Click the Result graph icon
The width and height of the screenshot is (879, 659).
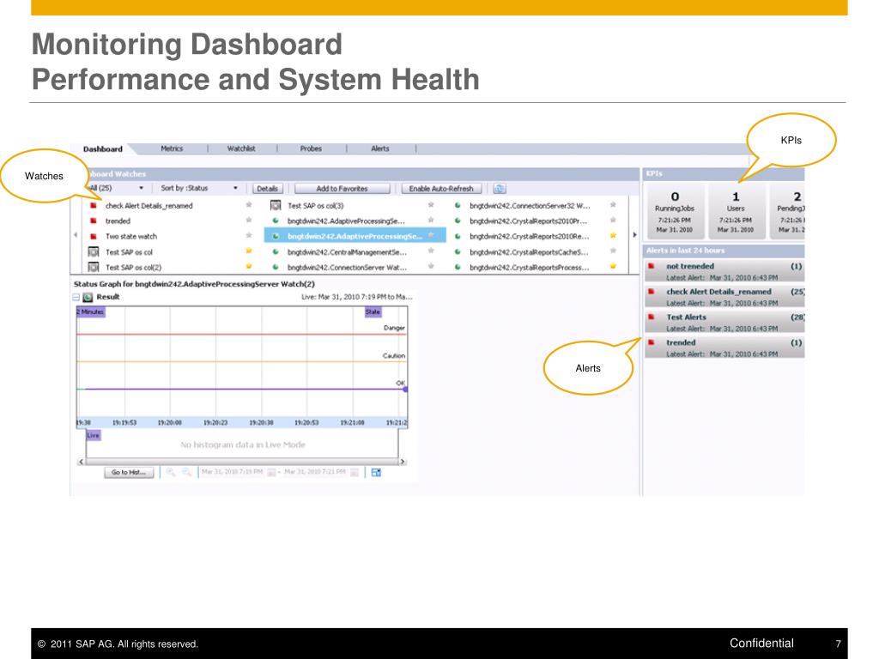tap(88, 297)
